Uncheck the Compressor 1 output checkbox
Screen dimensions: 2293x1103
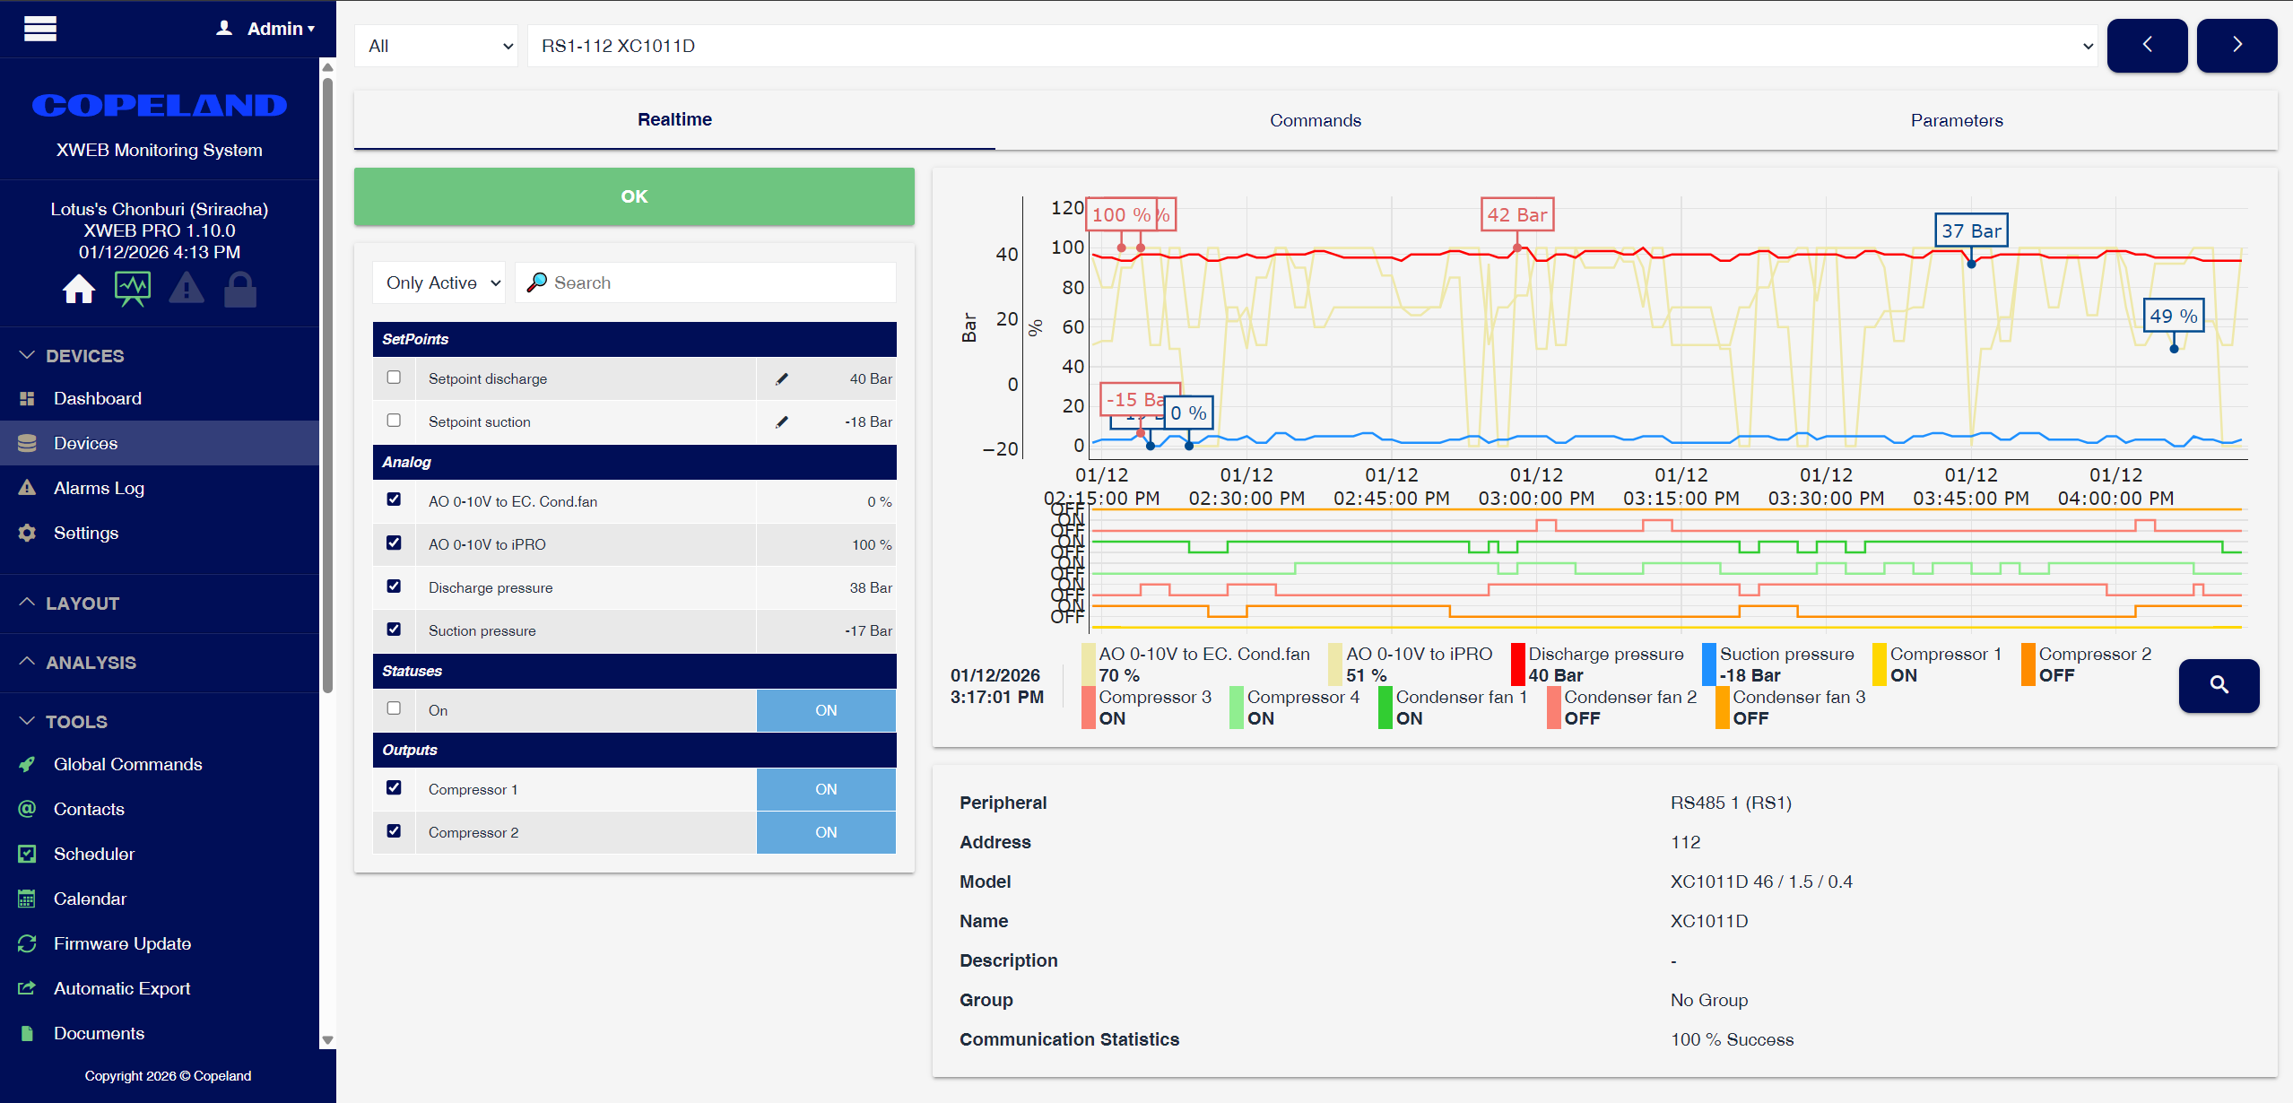click(394, 788)
